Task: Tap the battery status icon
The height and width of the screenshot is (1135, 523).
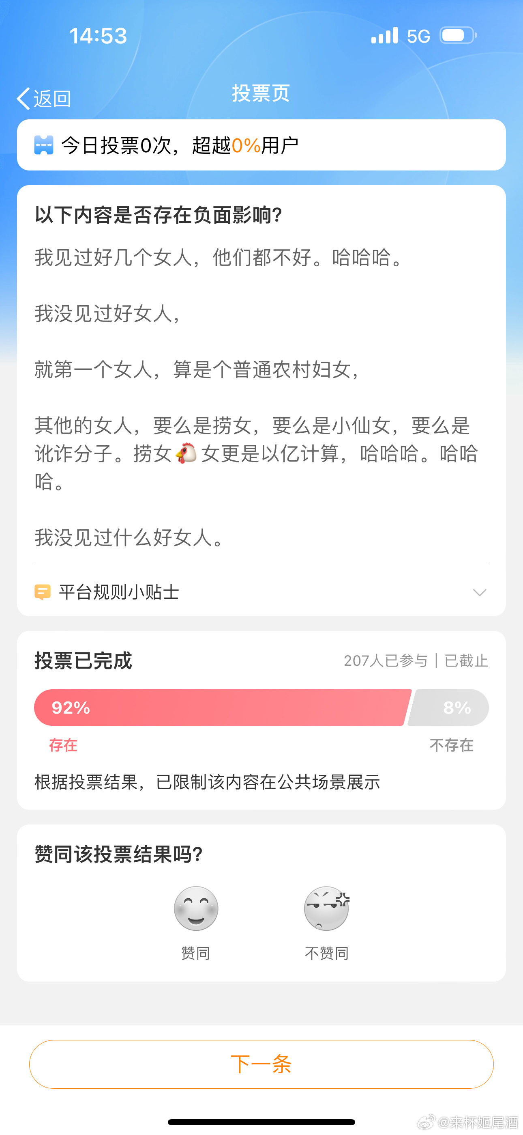Action: 458,36
